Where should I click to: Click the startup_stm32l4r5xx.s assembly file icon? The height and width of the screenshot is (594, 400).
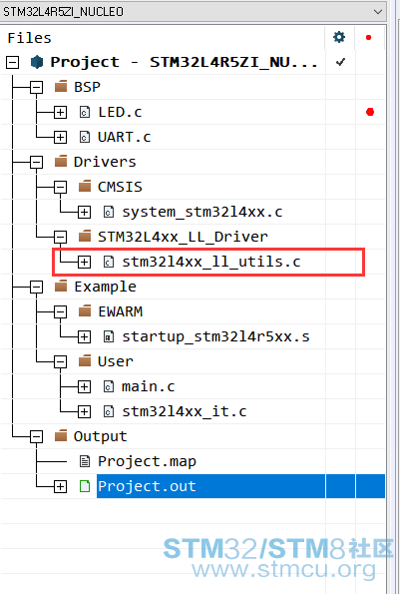[109, 336]
